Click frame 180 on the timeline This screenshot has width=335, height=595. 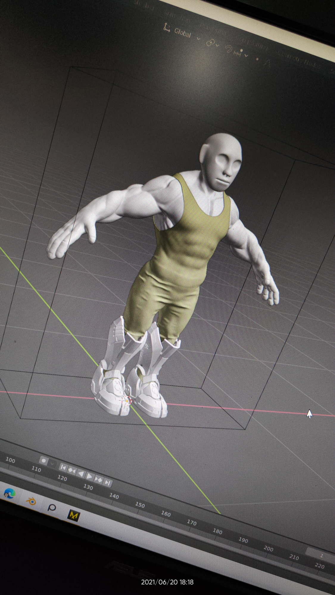click(217, 531)
